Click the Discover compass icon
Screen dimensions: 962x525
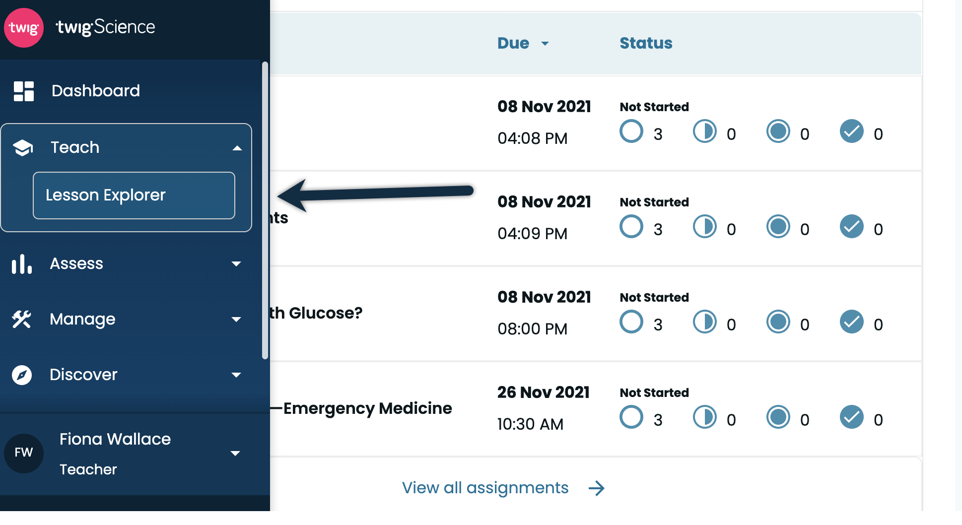[x=22, y=375]
